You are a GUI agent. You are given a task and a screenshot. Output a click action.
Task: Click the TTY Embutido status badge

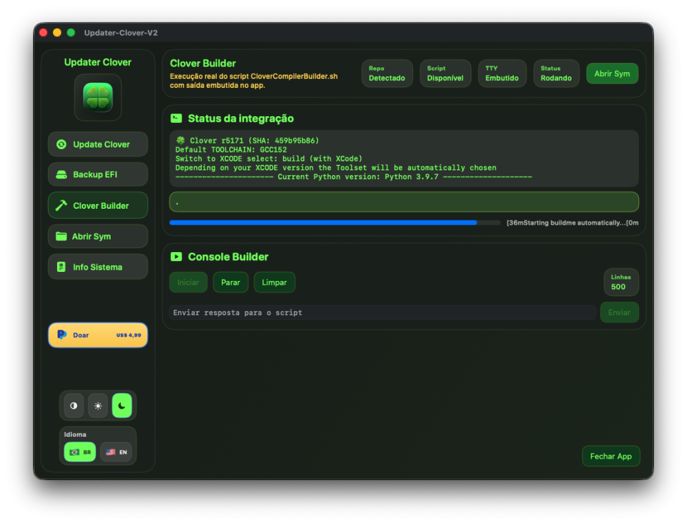click(502, 73)
